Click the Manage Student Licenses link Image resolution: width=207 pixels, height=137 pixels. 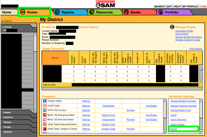[183, 101]
